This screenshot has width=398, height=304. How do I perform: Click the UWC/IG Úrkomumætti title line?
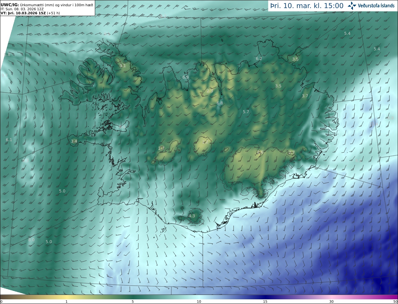[47, 5]
